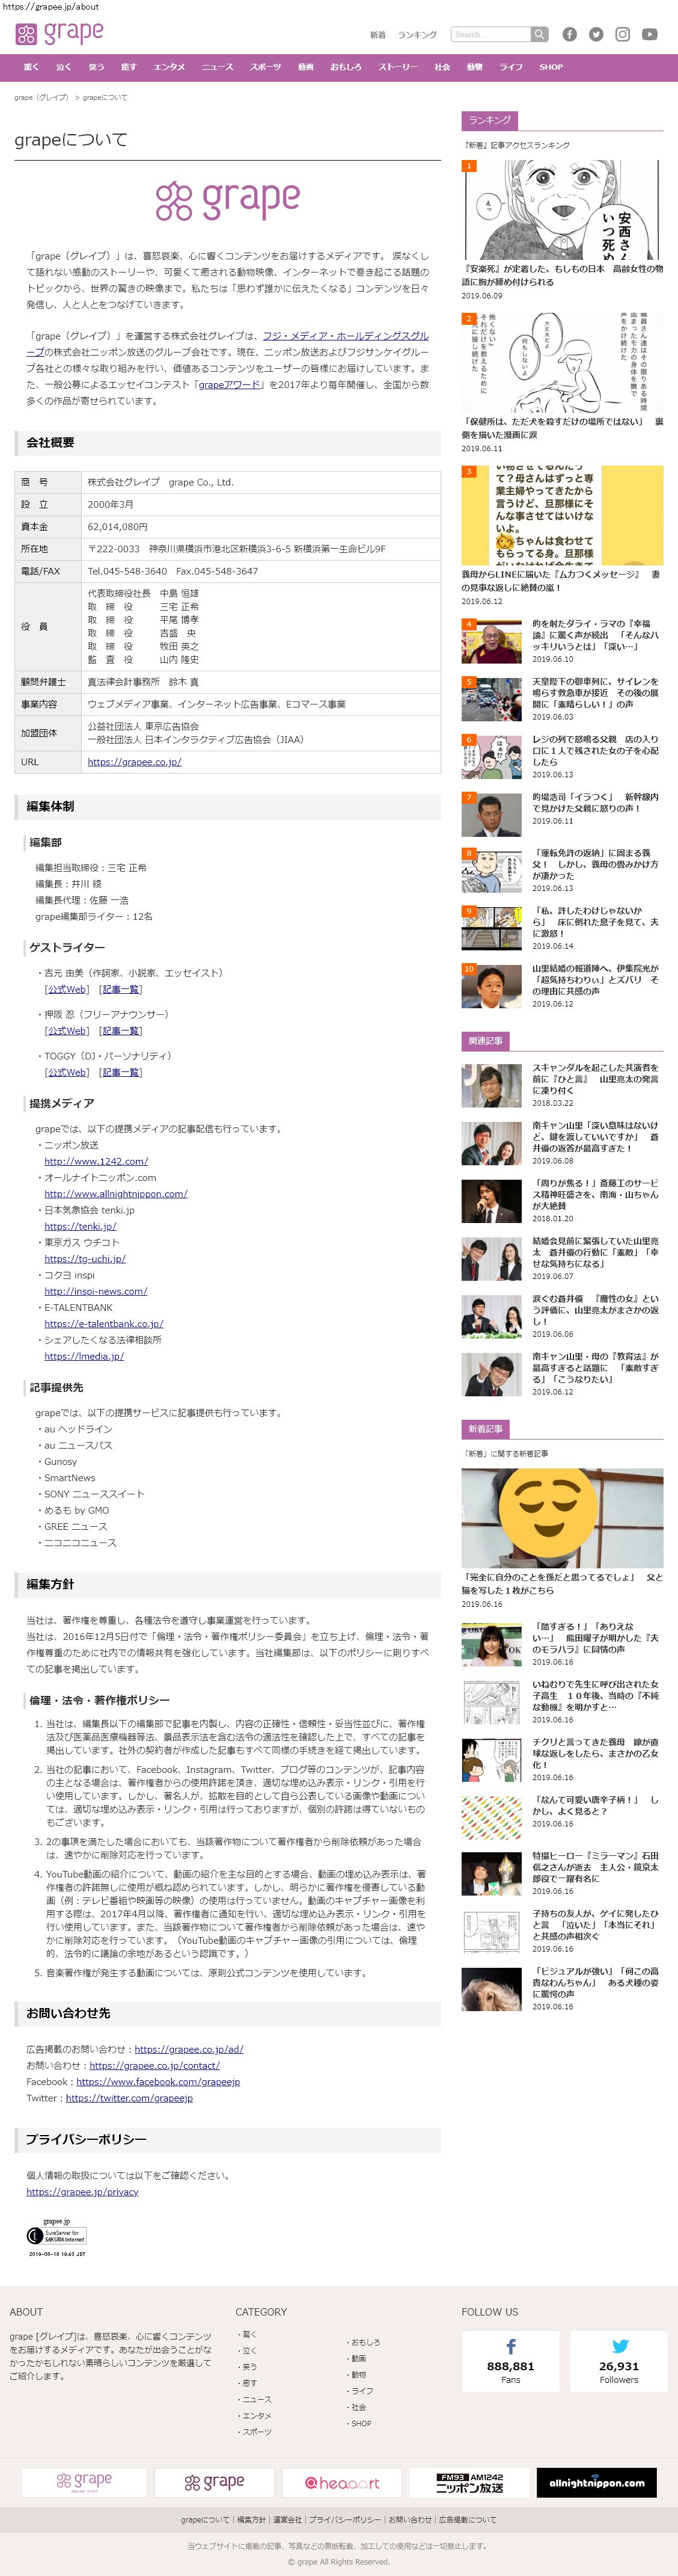Open the footer プライバシーポリシー link
The image size is (678, 2576).
[344, 2520]
